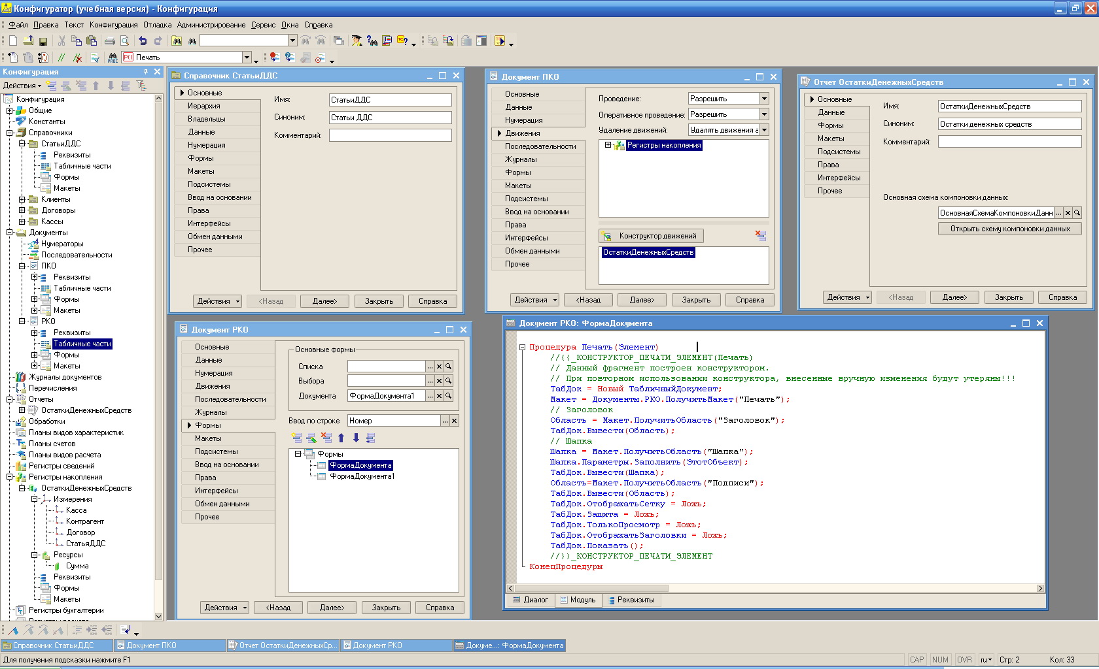Open the Печать procedure list dropdown
This screenshot has height=669, width=1099.
click(x=247, y=57)
